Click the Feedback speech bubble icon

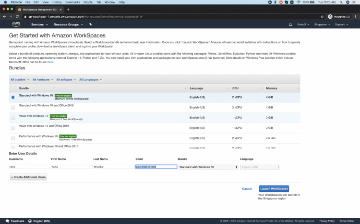click(x=7, y=221)
